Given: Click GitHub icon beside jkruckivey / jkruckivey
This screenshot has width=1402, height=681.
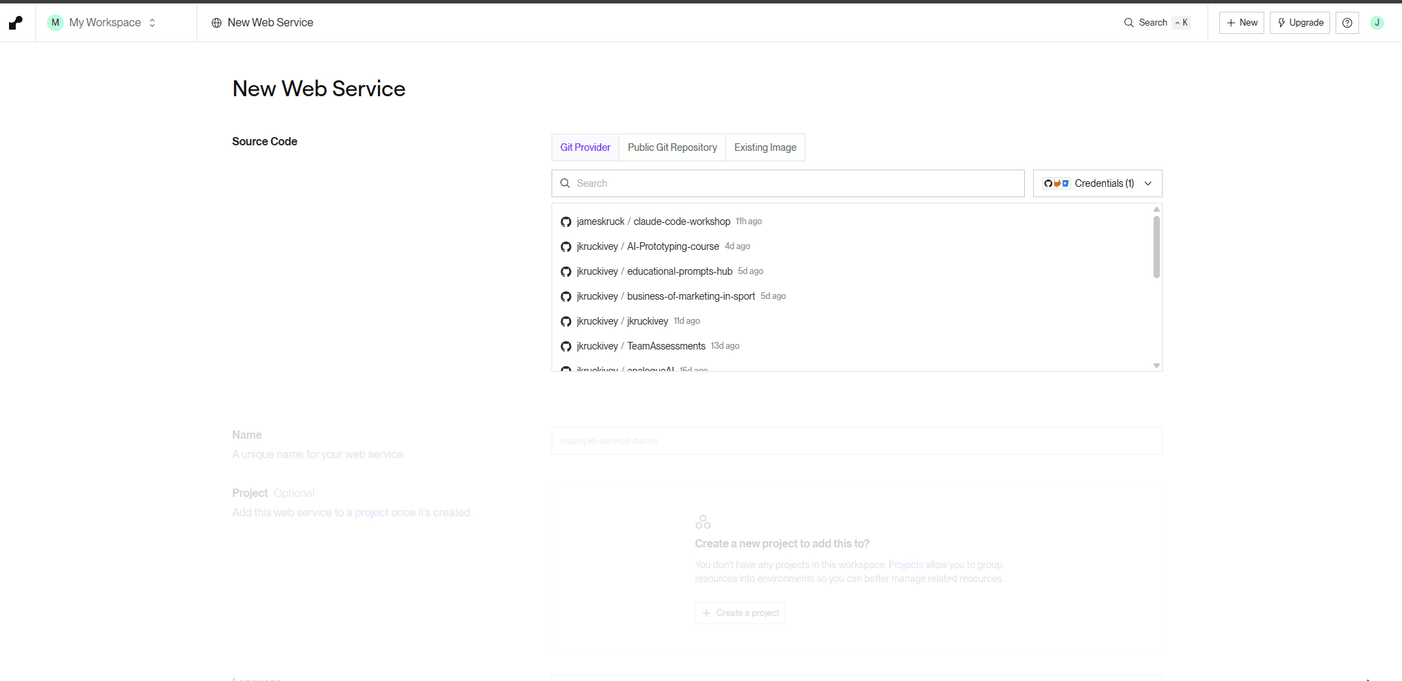Looking at the screenshot, I should click(x=566, y=322).
